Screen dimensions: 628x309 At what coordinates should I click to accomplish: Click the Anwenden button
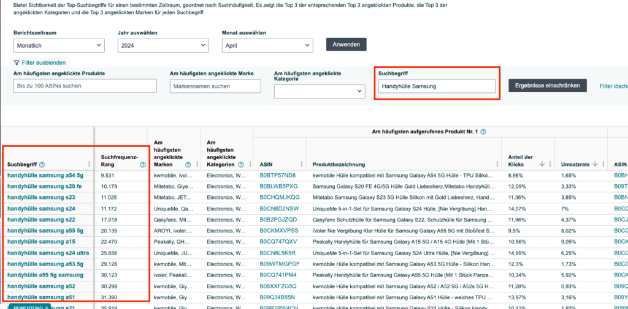coord(346,45)
